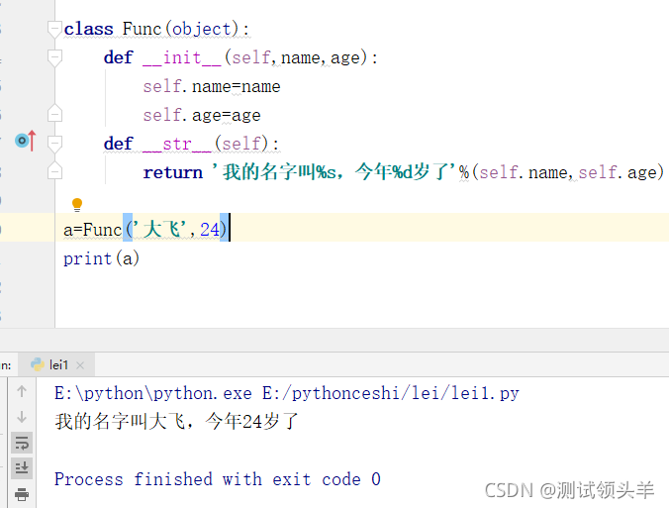
Task: Place cursor on print(a) line
Action: coord(101,258)
